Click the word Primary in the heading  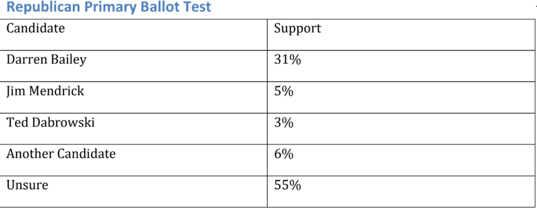click(110, 7)
